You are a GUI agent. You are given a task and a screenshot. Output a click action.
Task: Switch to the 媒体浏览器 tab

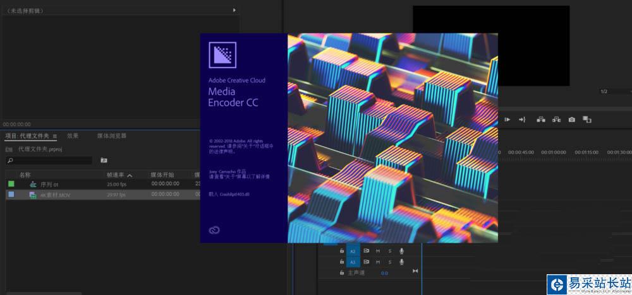click(112, 136)
